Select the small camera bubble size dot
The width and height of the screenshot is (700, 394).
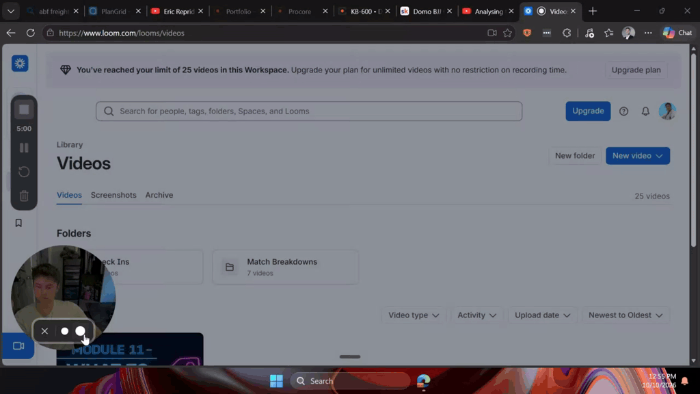click(65, 331)
